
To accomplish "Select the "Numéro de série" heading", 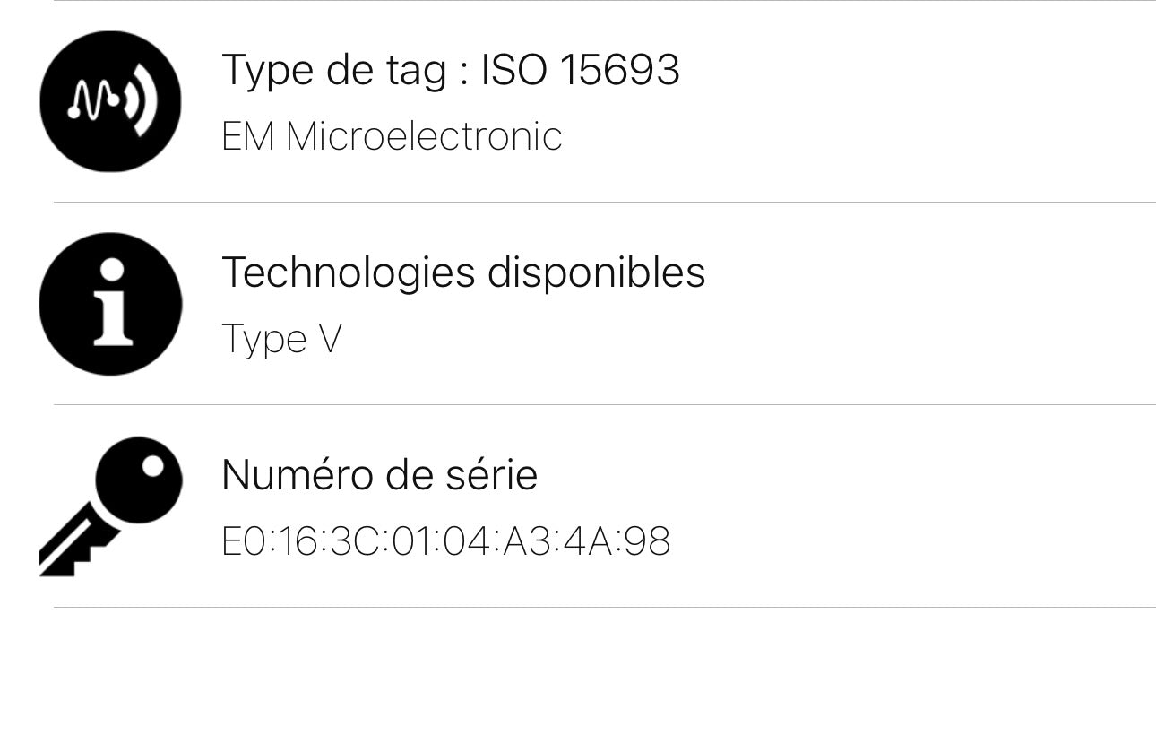I will coord(379,475).
